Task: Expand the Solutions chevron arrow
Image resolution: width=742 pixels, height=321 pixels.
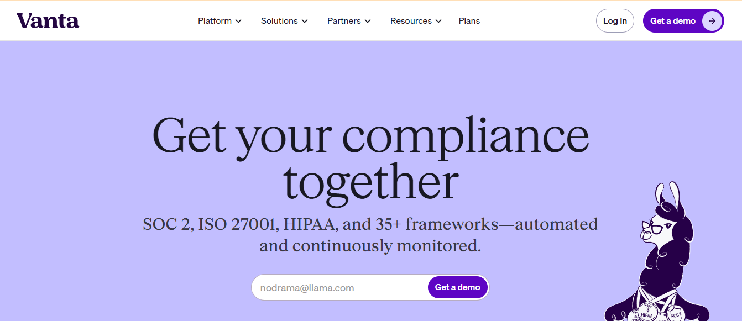Action: tap(305, 21)
